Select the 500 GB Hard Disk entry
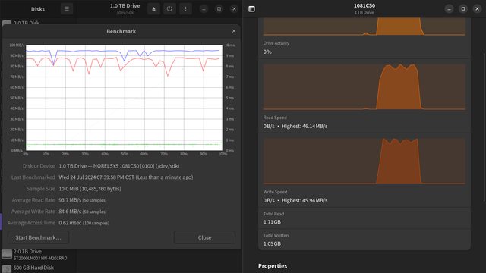 click(x=37, y=268)
